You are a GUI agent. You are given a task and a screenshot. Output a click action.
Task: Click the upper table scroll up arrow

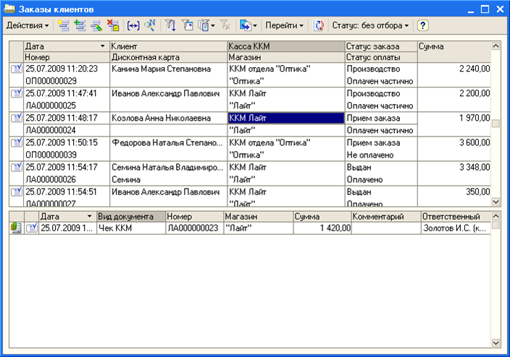496,46
